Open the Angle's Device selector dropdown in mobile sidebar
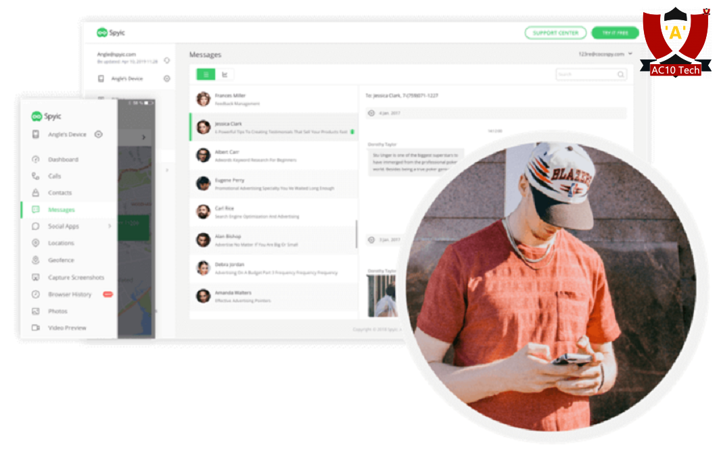Viewport: 719px width, 460px height. click(x=99, y=134)
